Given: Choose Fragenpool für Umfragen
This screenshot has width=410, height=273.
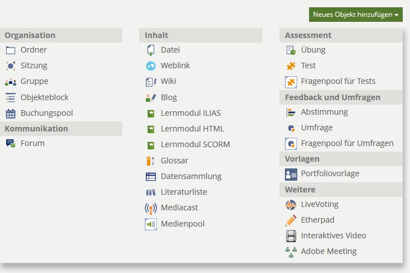Looking at the screenshot, I should (347, 143).
